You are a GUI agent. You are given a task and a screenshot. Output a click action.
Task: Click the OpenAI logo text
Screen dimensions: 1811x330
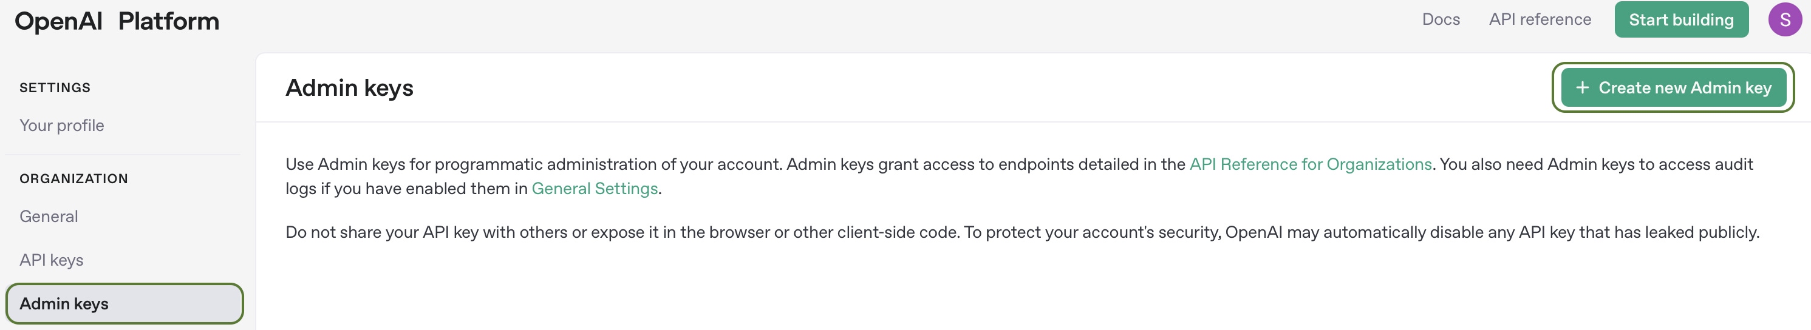tap(59, 22)
